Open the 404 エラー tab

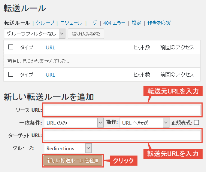pyautogui.click(x=114, y=23)
